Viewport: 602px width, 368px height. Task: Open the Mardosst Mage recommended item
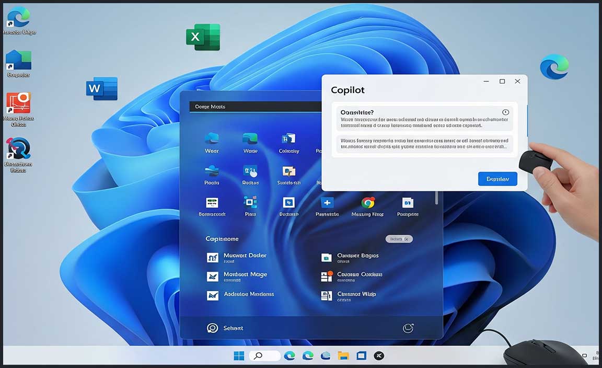coord(237,276)
